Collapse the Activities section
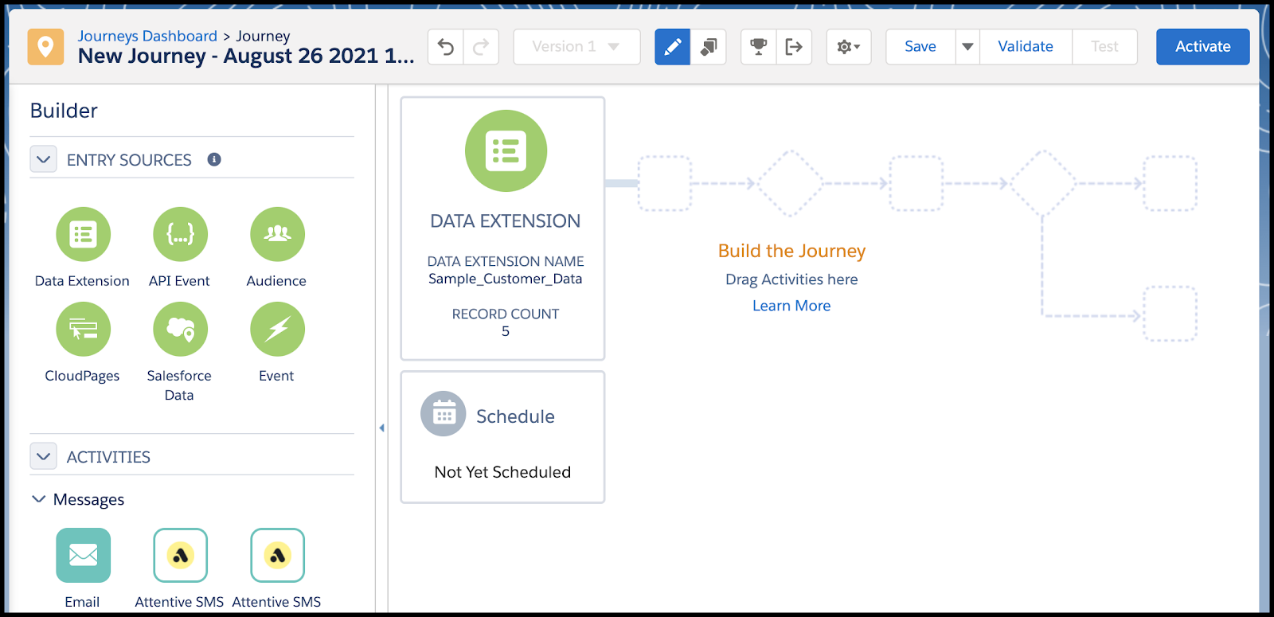This screenshot has width=1274, height=617. (44, 456)
